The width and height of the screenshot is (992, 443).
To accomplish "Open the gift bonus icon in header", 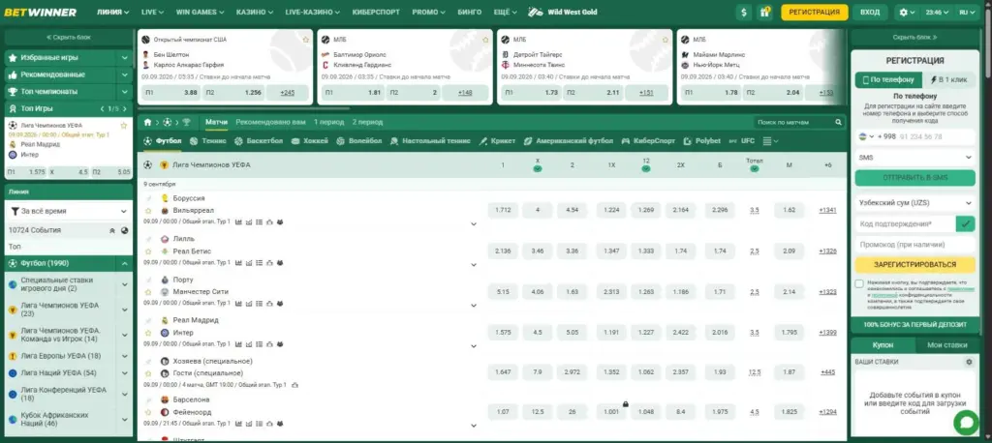I will coord(764,12).
